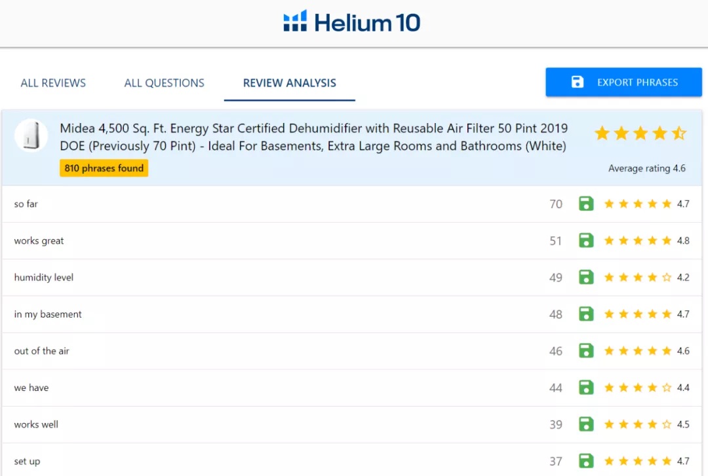Save the 'set up' phrase
This screenshot has width=708, height=476.
click(586, 460)
